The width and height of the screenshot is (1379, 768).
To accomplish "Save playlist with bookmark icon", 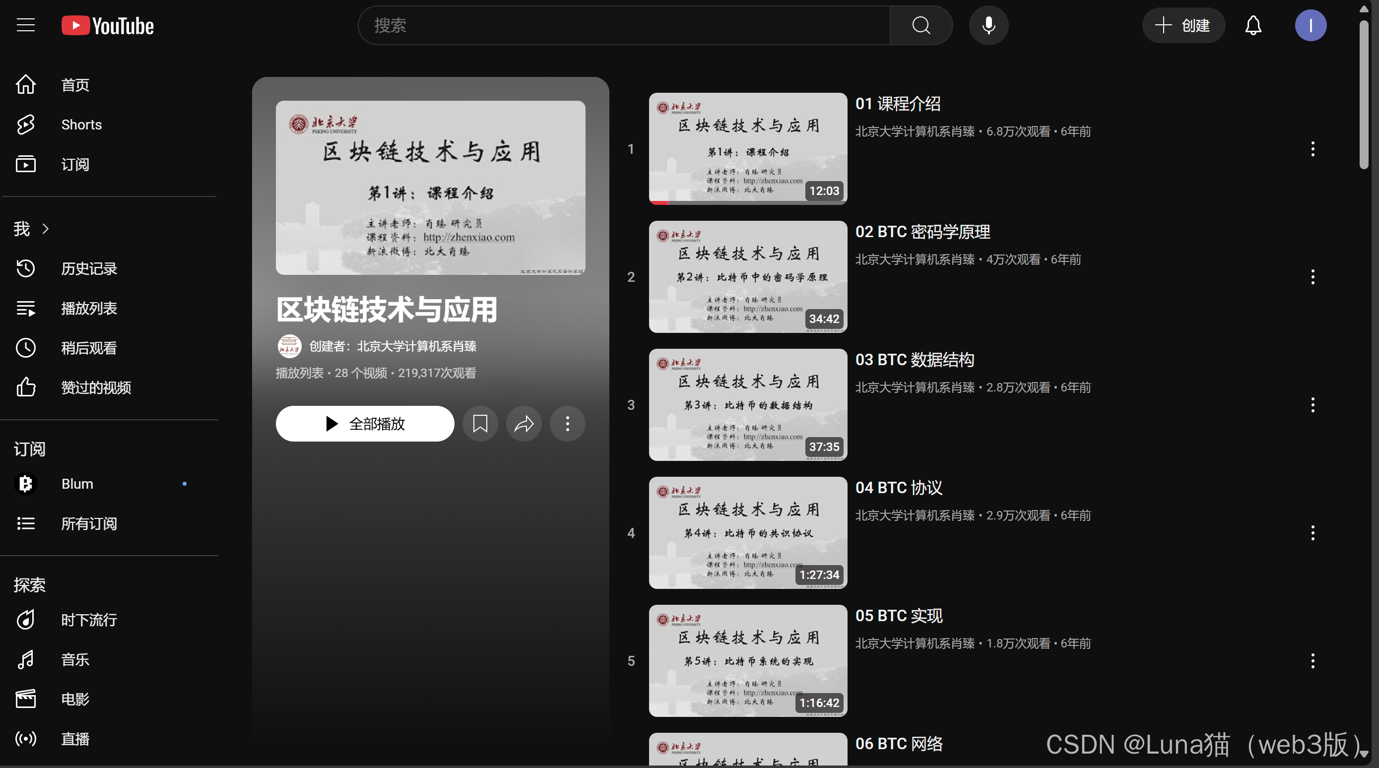I will [480, 424].
